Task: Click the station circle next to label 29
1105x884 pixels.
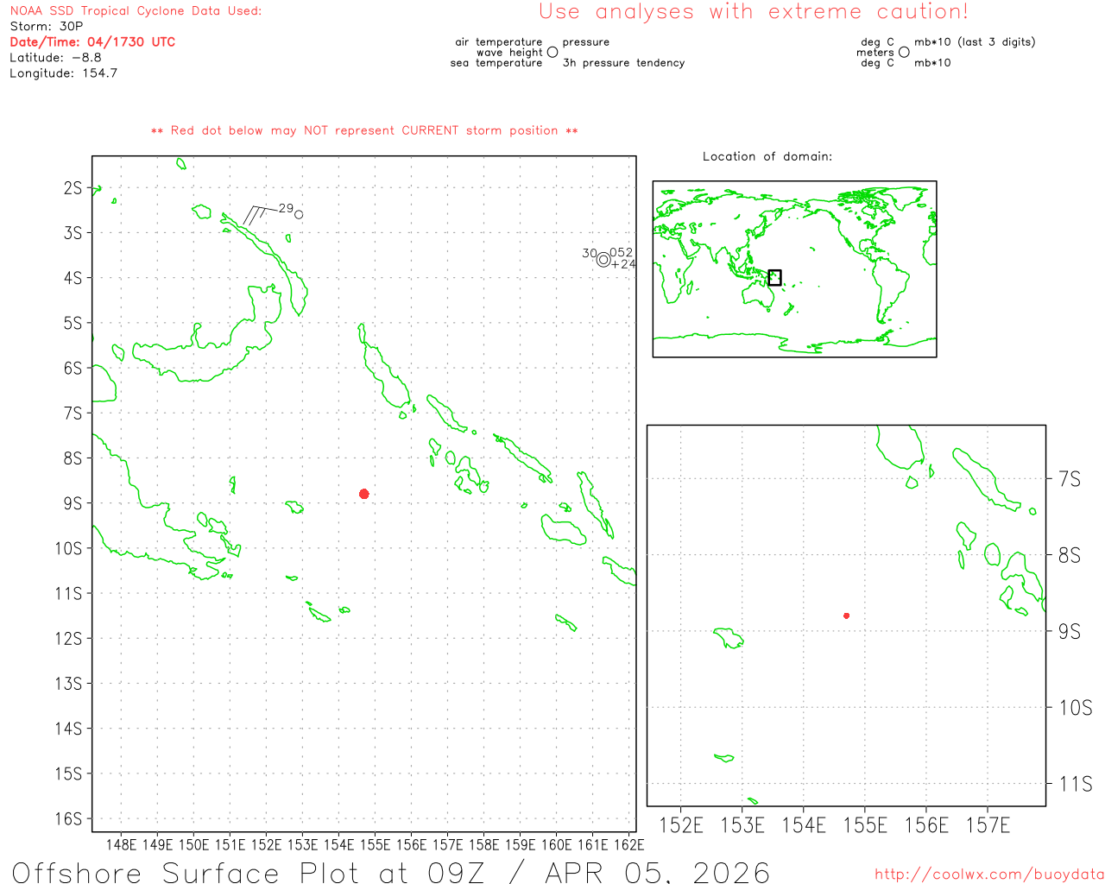Action: [x=299, y=215]
